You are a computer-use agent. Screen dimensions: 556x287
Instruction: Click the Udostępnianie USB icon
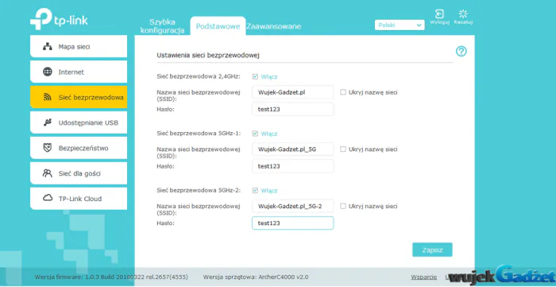pyautogui.click(x=47, y=122)
